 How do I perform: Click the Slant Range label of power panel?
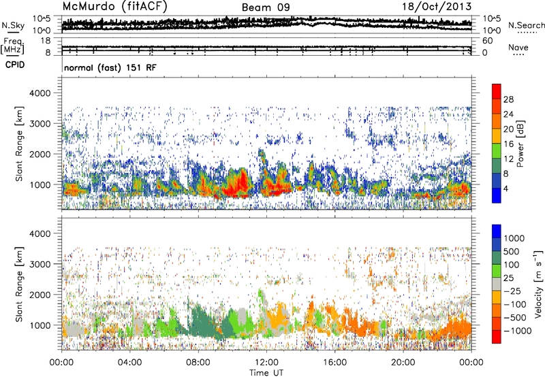pos(19,144)
